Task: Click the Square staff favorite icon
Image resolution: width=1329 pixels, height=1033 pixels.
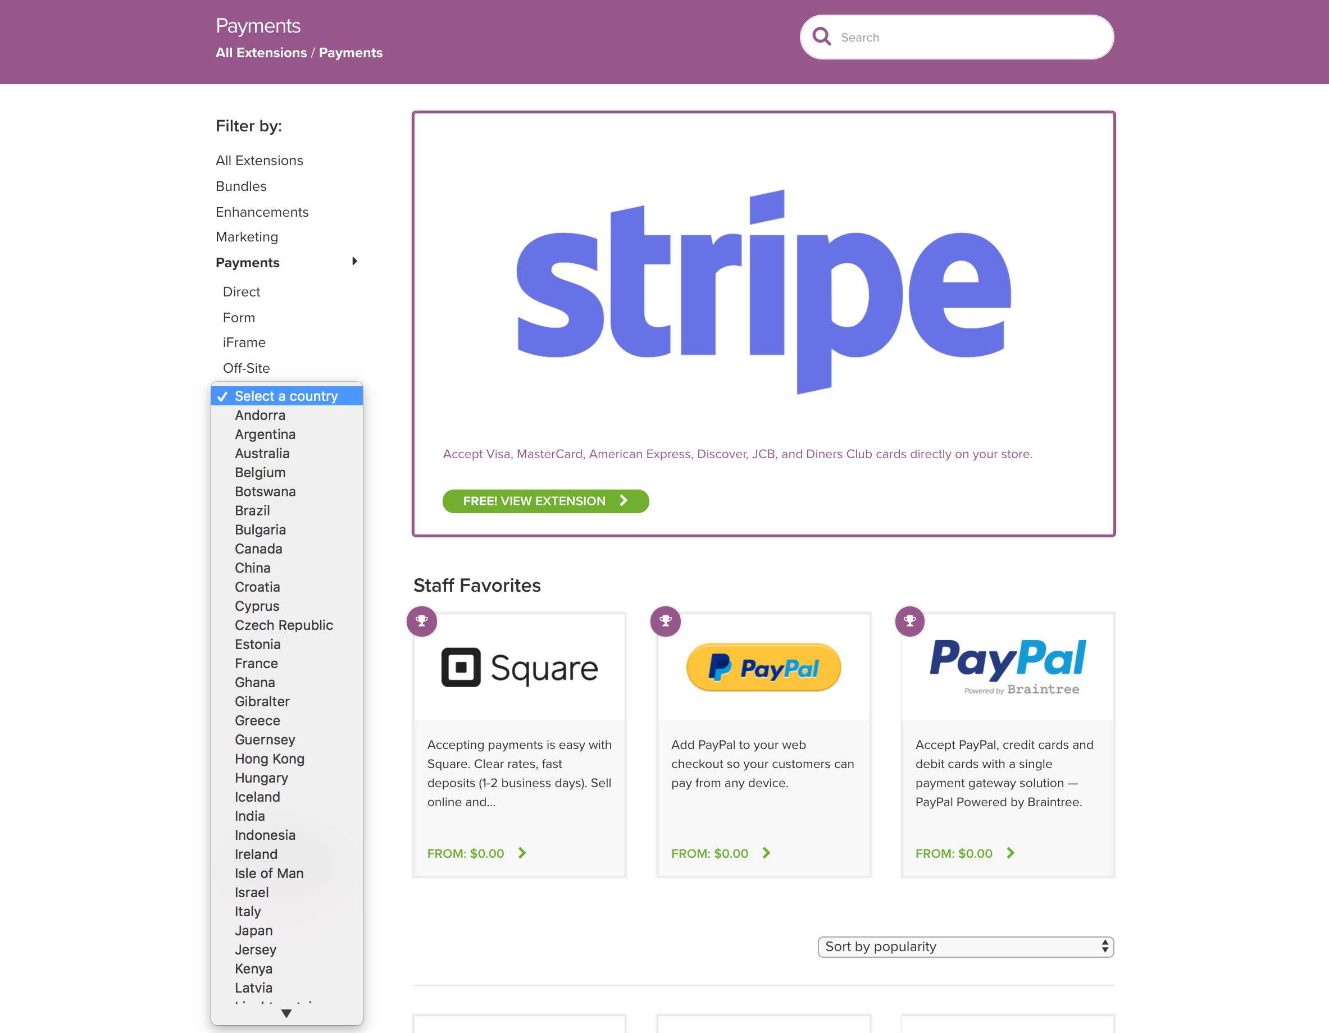Action: click(421, 620)
